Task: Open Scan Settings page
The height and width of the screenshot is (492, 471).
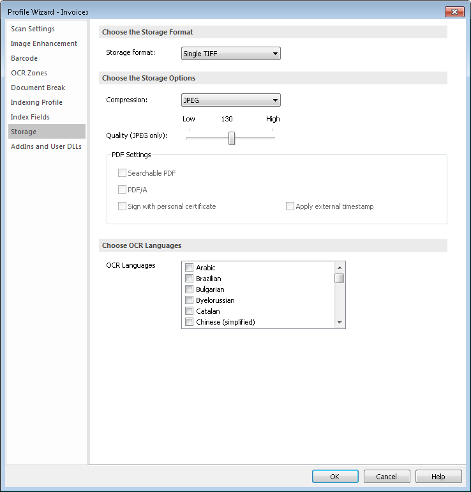Action: (33, 29)
